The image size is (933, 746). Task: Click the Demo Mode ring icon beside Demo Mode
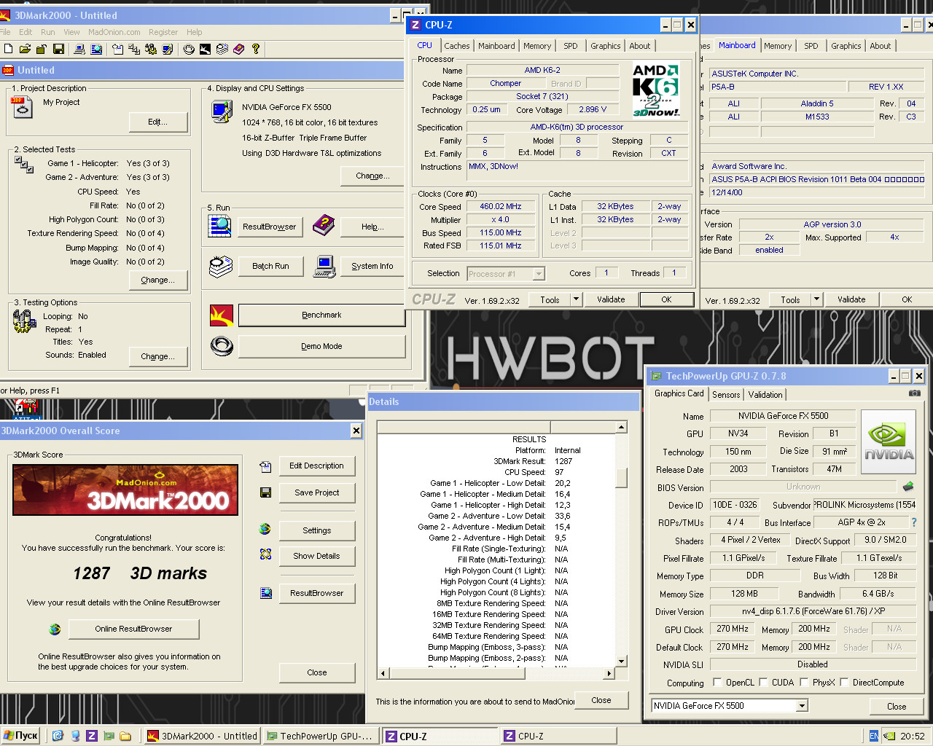[x=222, y=346]
